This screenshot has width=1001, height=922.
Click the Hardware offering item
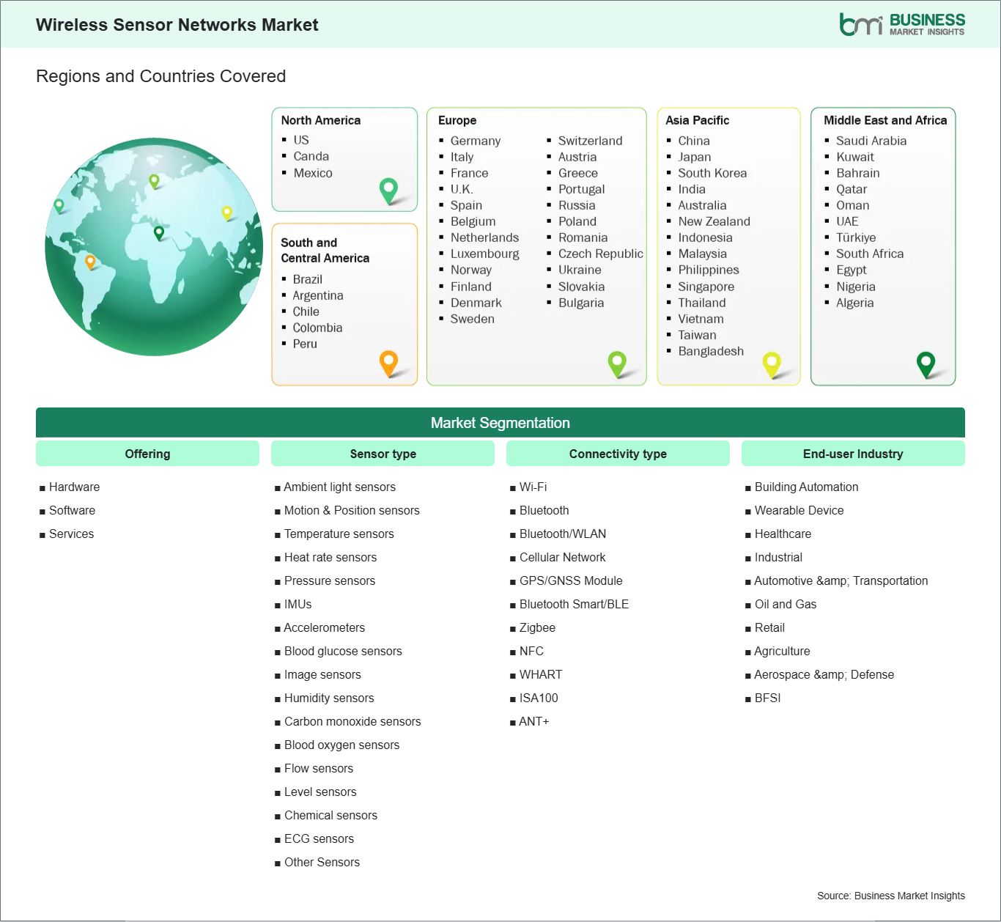(74, 487)
